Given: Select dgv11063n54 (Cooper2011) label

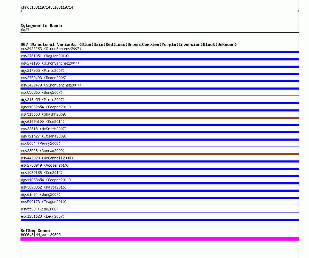Looking at the screenshot, I should [46, 180].
